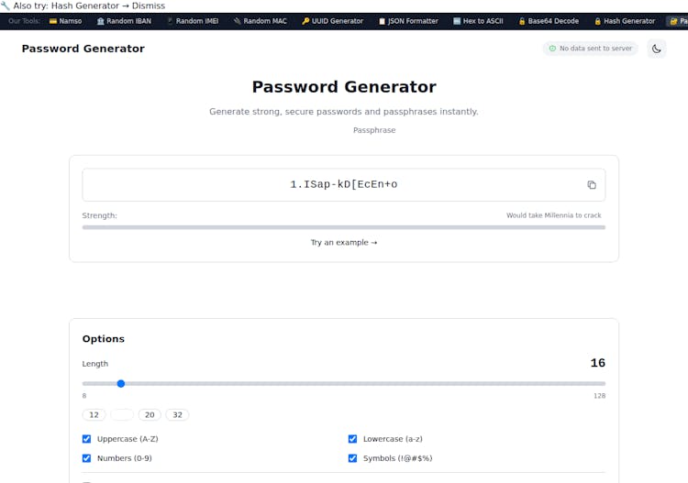
Task: Open the Random IMEI tool
Action: click(193, 21)
